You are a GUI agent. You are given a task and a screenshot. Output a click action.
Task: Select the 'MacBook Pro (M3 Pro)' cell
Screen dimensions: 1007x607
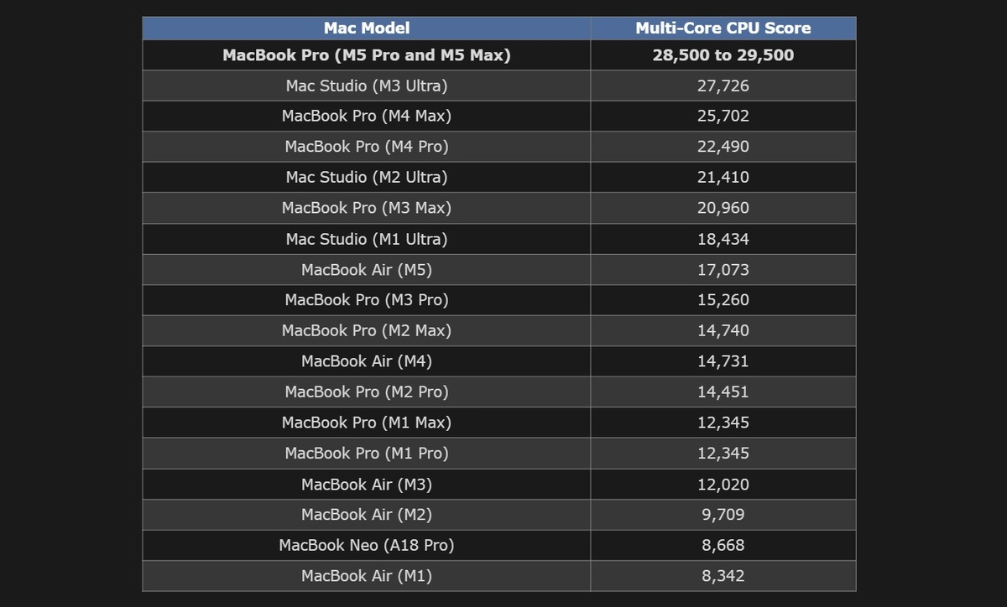click(x=367, y=300)
